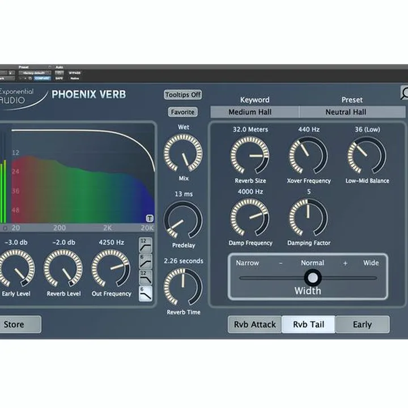The height and width of the screenshot is (408, 408).
Task: Select the 6 dB high-pass filter icon
Action: pos(146,261)
